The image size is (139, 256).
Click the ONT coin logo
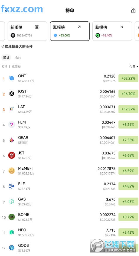click(12, 78)
